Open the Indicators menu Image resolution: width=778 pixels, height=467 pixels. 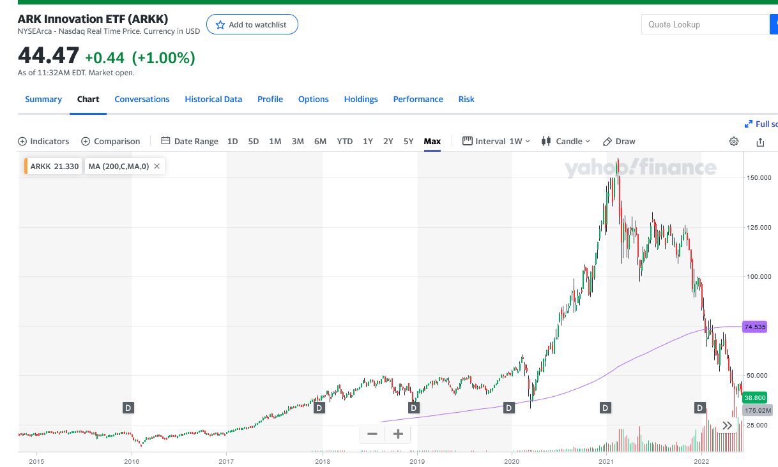click(43, 142)
